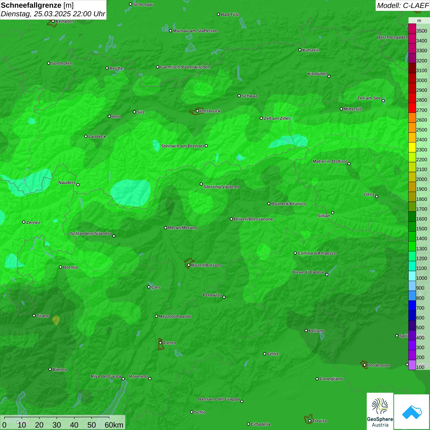Click the Zell am Ziller label
Viewport: 430px width, 430px height.
(277, 118)
